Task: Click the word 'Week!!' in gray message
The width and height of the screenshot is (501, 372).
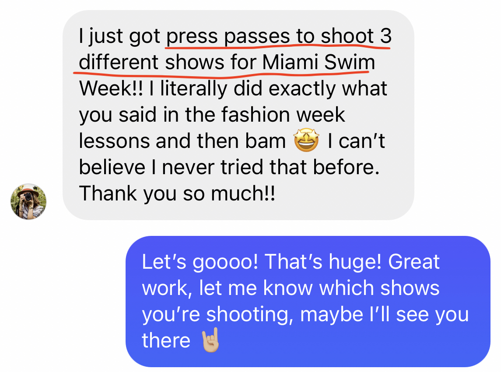Action: [111, 88]
